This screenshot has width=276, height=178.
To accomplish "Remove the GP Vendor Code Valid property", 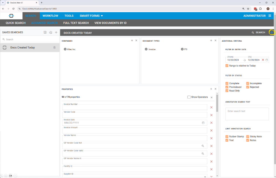I will (211, 154).
